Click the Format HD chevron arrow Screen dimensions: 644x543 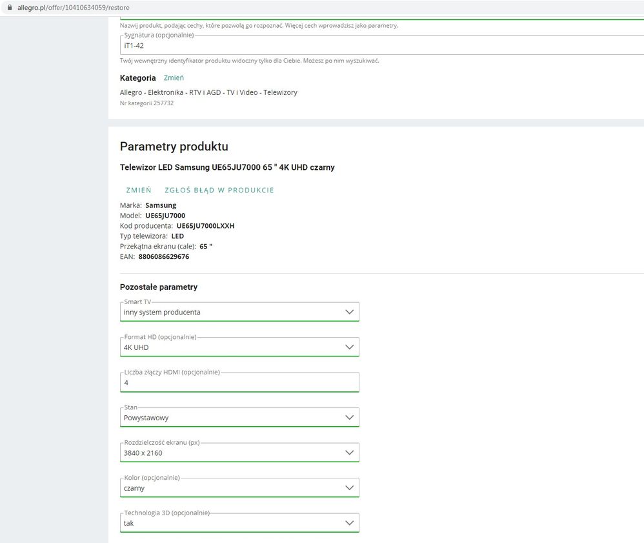(x=350, y=347)
